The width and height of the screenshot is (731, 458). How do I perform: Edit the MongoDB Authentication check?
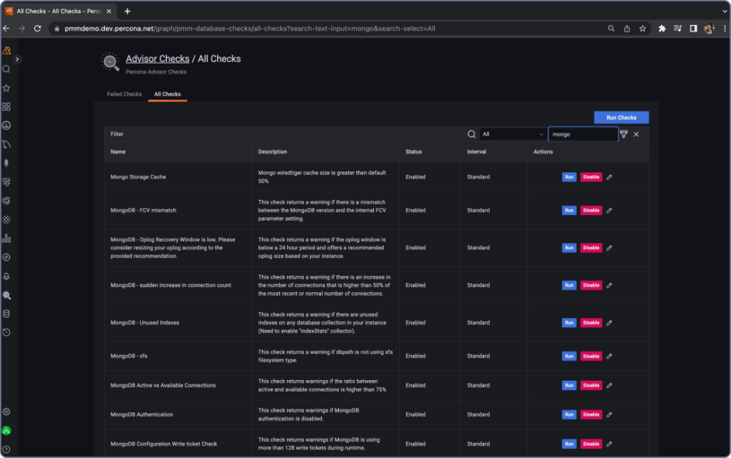(x=610, y=414)
